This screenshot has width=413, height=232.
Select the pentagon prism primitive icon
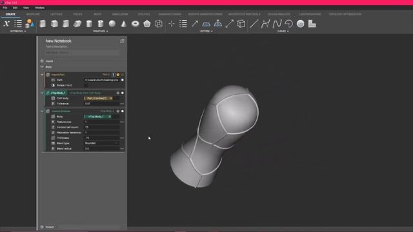(147, 24)
